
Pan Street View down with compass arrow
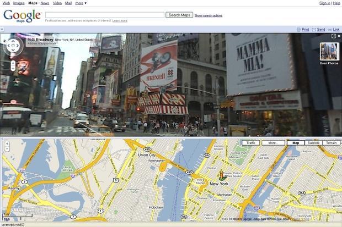click(13, 51)
